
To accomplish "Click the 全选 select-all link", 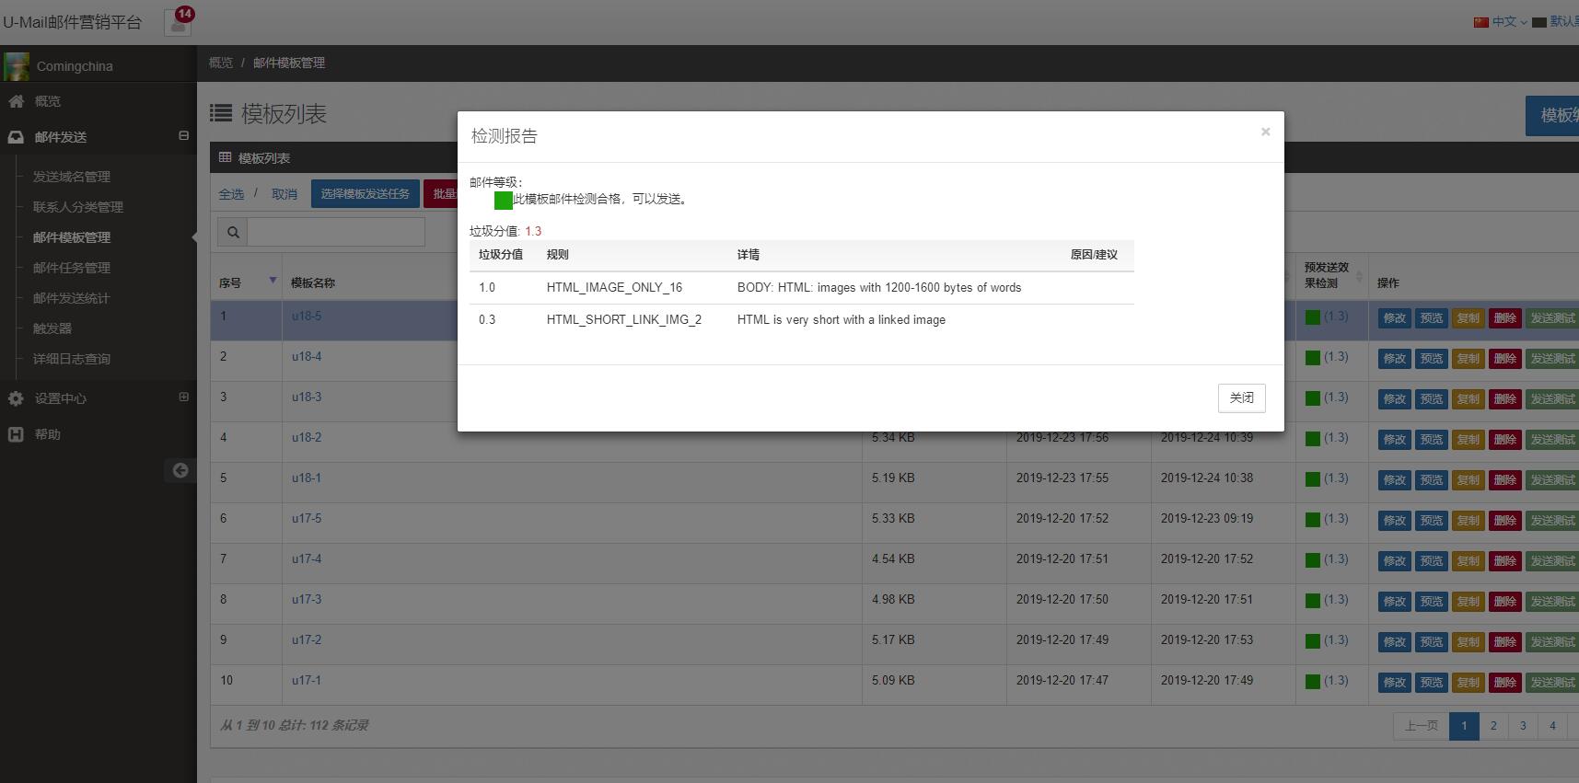I will [231, 194].
